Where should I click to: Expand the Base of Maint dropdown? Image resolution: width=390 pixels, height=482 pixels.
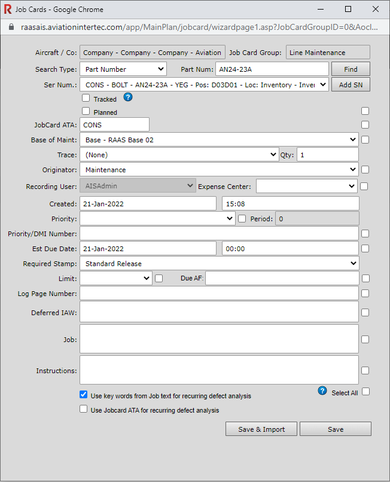coord(219,140)
